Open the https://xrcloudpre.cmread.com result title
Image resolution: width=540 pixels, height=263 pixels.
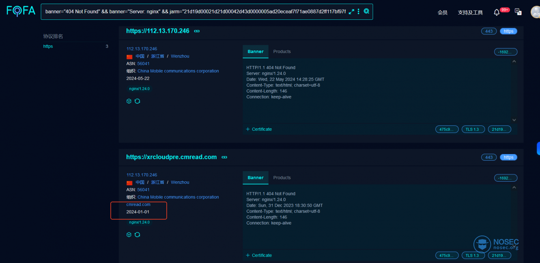(x=171, y=157)
